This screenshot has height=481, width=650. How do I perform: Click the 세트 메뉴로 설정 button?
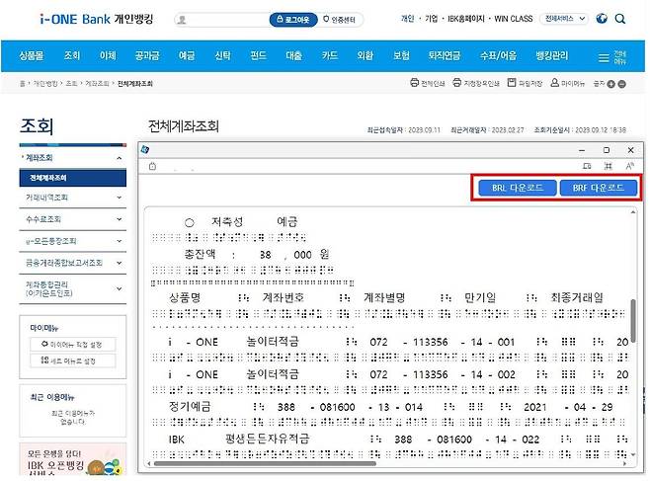click(73, 361)
